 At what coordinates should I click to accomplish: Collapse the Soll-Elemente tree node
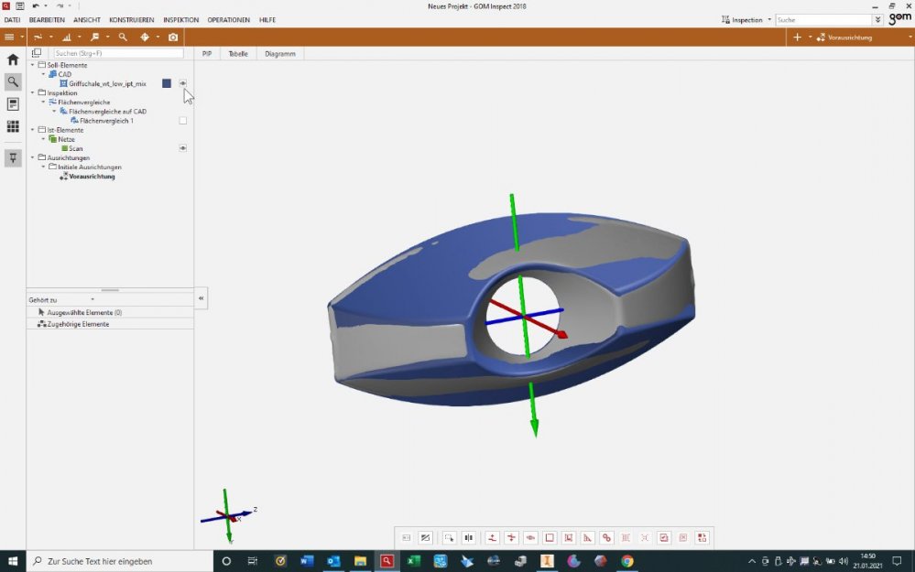point(33,65)
